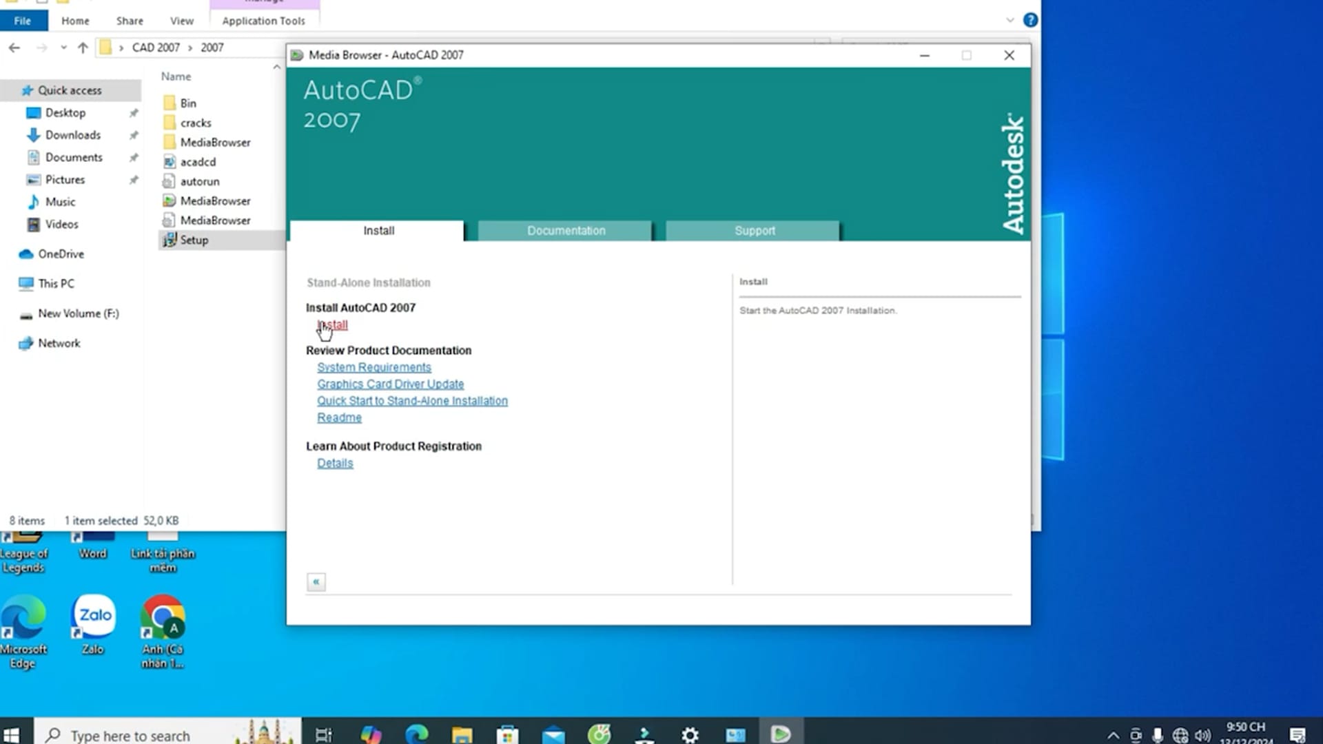The width and height of the screenshot is (1323, 744).
Task: Select the Install tab in Media Browser
Action: pyautogui.click(x=378, y=231)
